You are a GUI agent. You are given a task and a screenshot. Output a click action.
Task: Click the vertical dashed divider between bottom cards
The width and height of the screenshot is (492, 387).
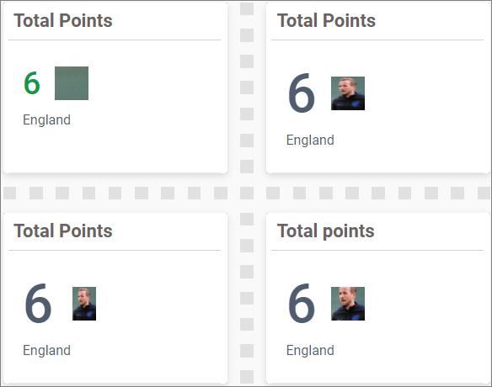coord(247,298)
